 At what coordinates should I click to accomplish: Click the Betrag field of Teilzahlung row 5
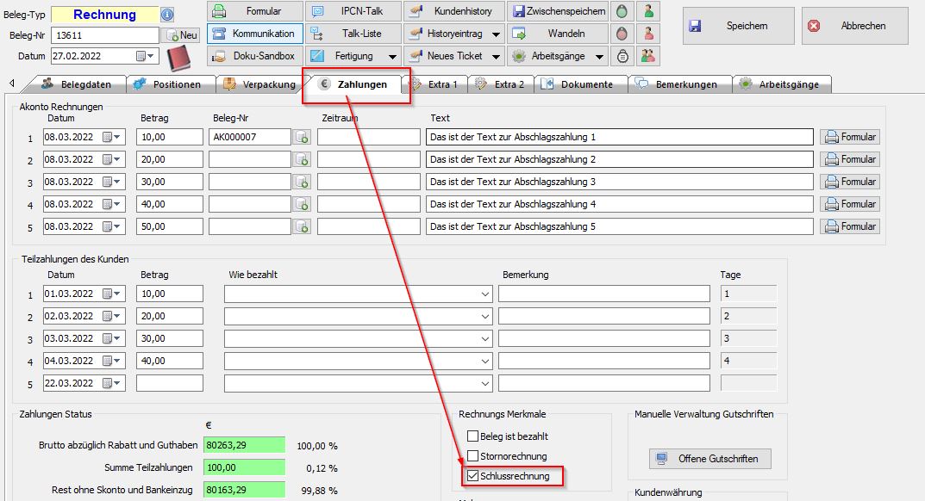[170, 384]
